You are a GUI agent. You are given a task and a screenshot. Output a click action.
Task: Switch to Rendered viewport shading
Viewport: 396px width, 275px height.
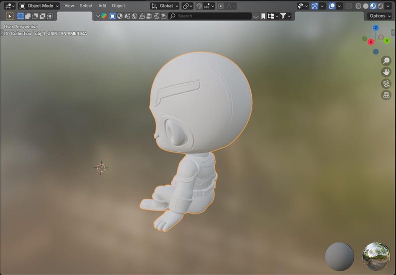click(x=380, y=6)
